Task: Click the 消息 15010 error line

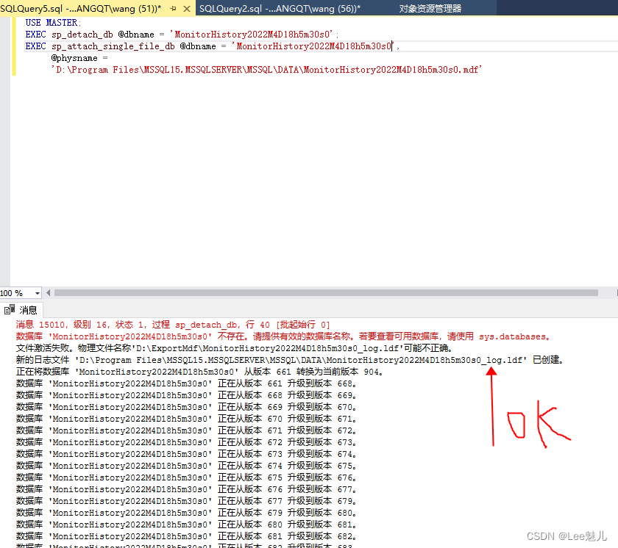Action: (x=173, y=325)
